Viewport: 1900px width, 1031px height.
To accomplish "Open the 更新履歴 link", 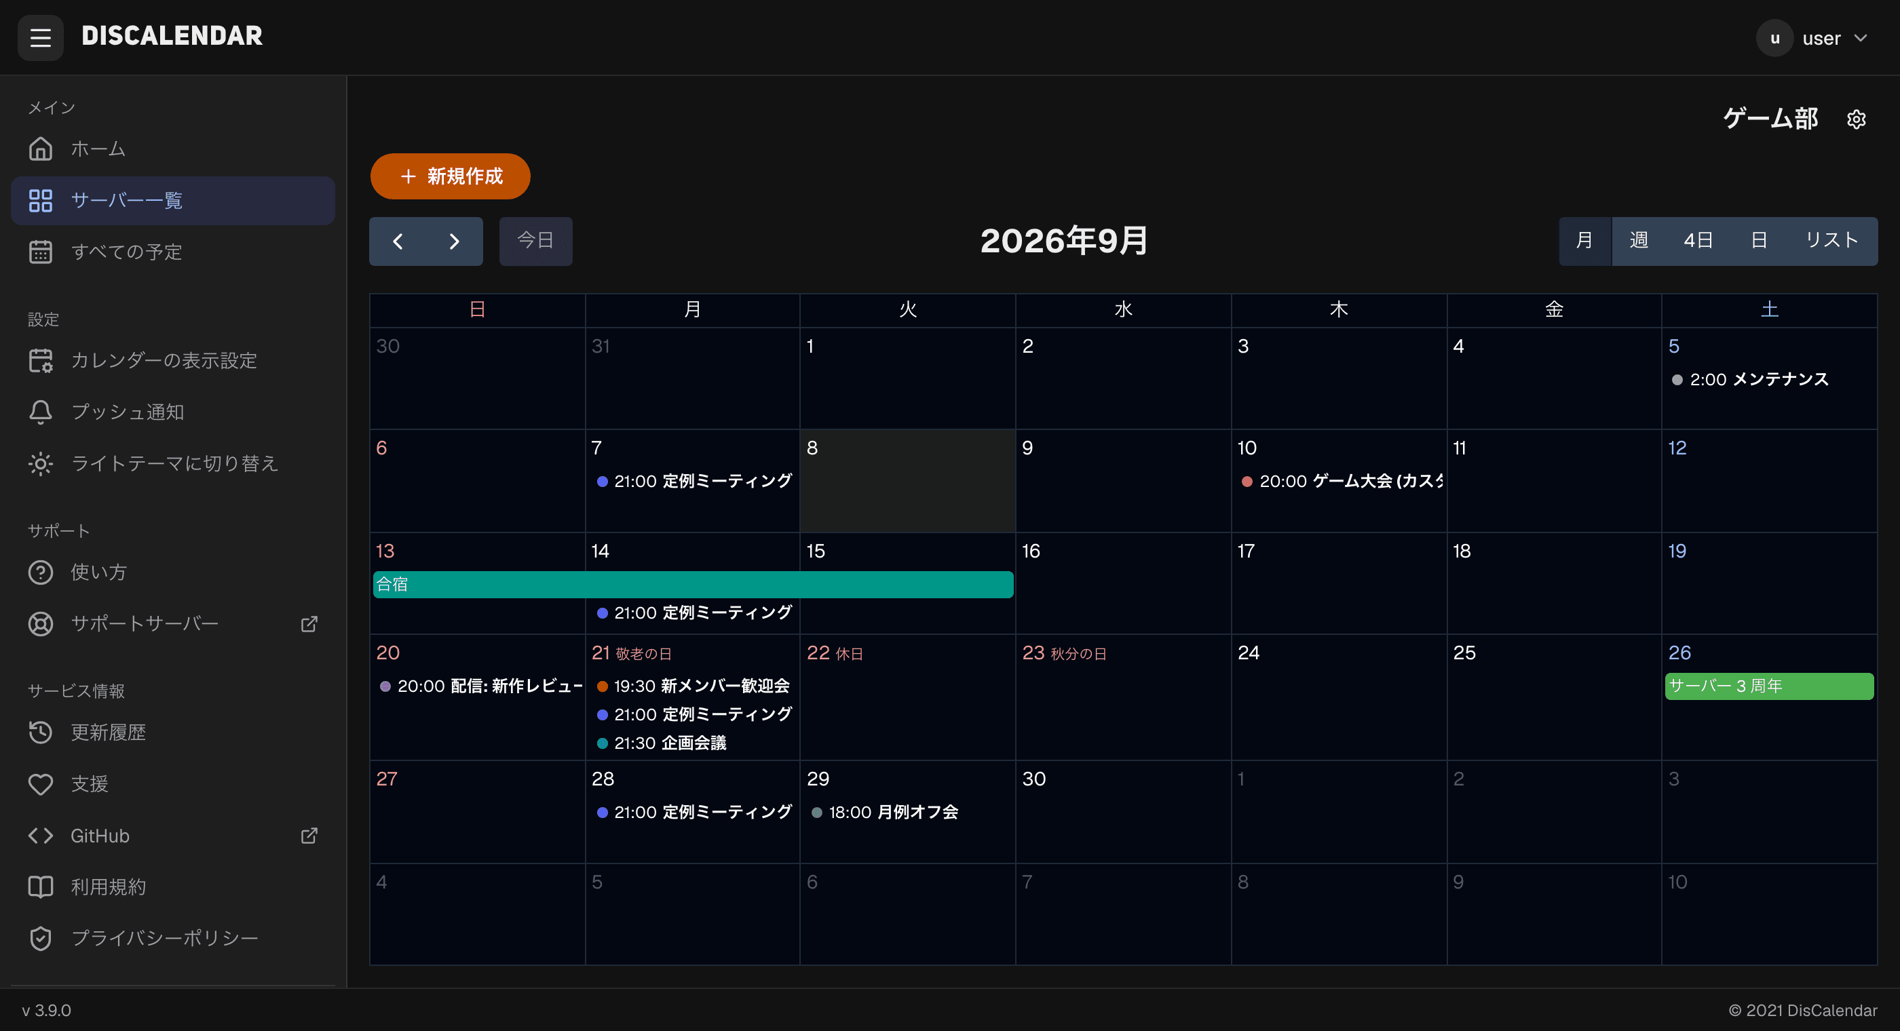I will coord(173,733).
